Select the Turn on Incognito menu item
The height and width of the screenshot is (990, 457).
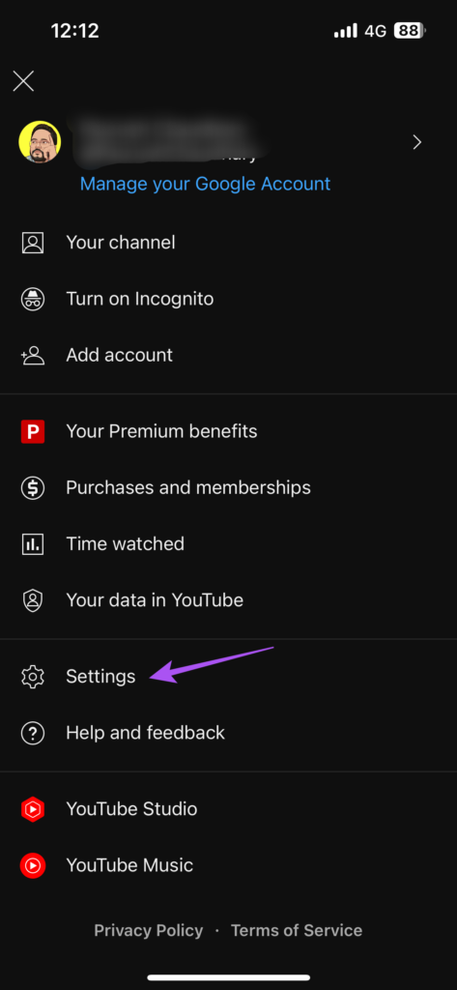click(228, 299)
